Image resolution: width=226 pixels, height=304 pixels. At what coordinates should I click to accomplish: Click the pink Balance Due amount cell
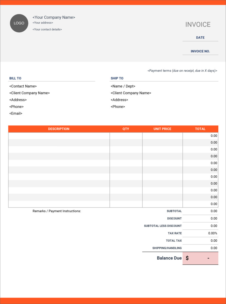click(200, 258)
